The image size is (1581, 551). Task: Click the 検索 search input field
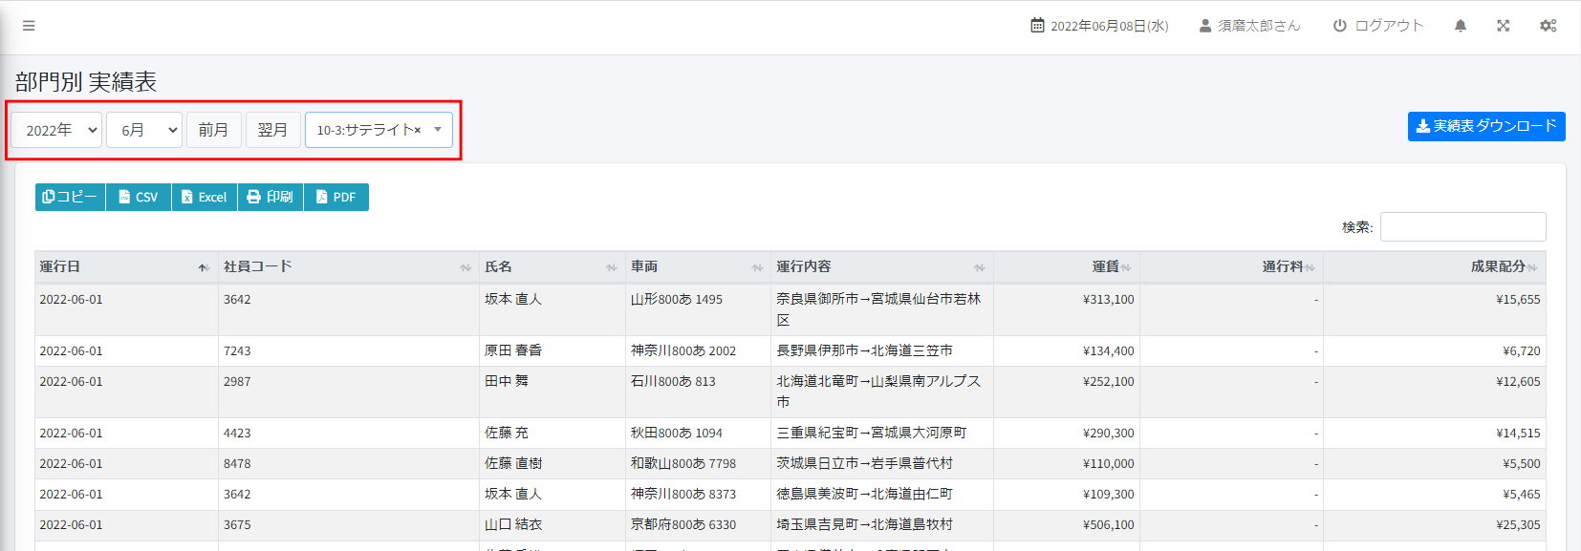point(1462,227)
